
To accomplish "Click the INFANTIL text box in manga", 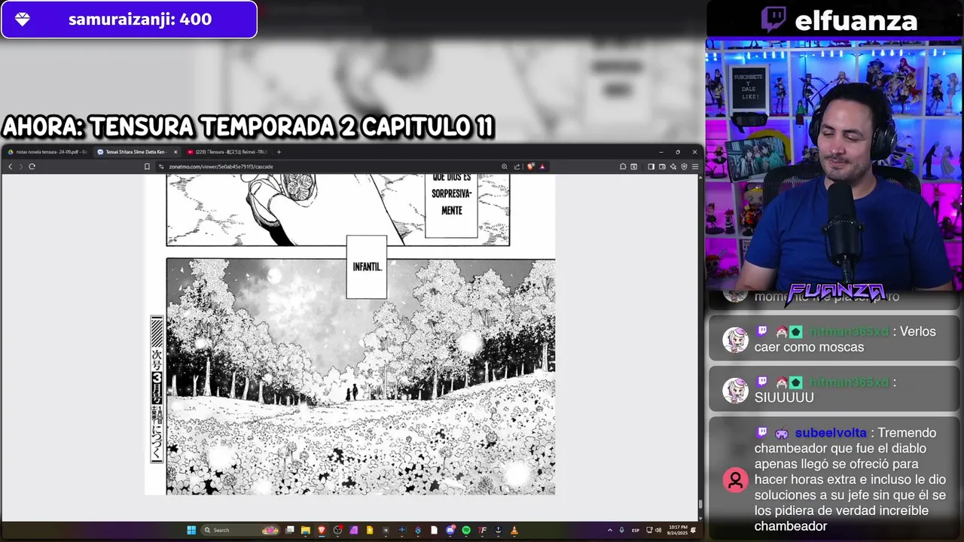I will click(367, 267).
